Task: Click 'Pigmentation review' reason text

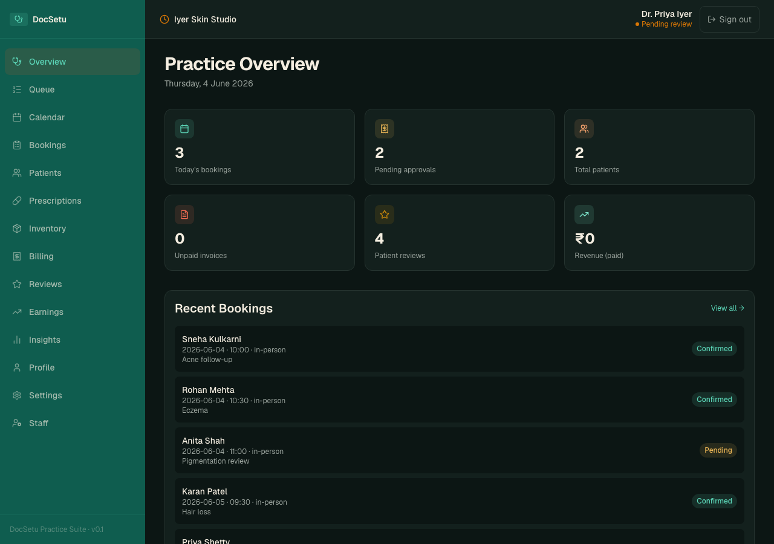Action: click(215, 461)
